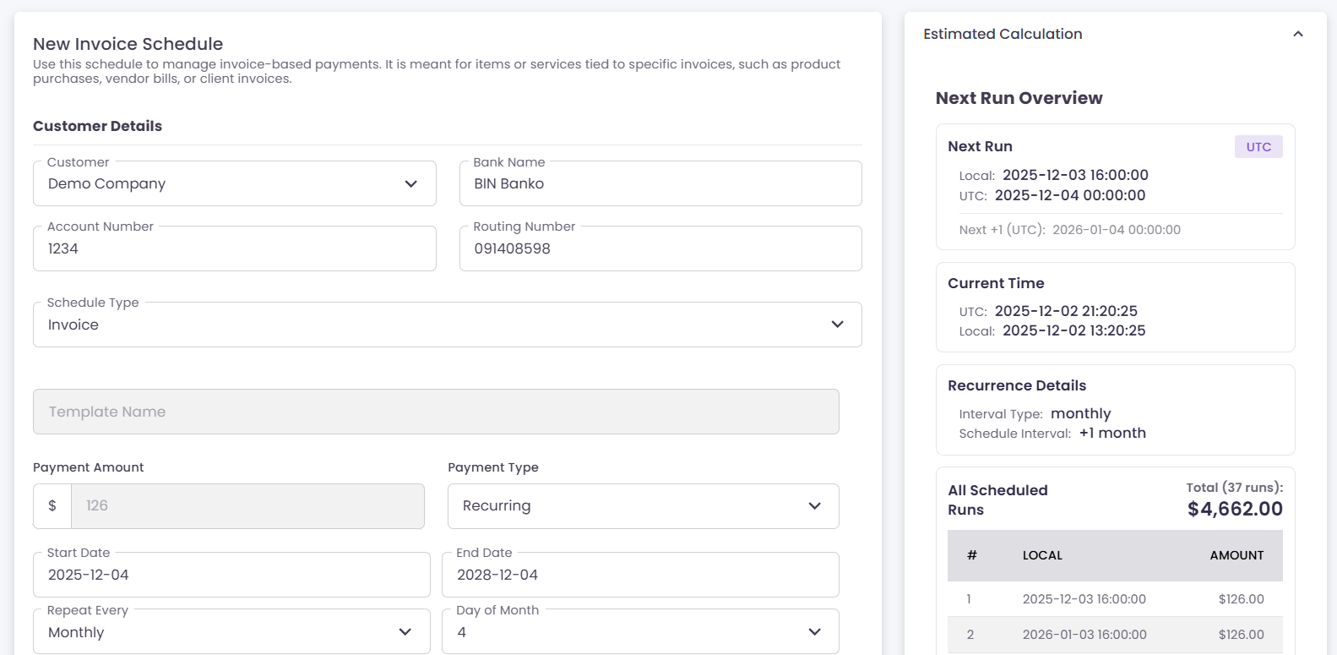
Task: Open the Payment Type dropdown
Action: click(643, 506)
